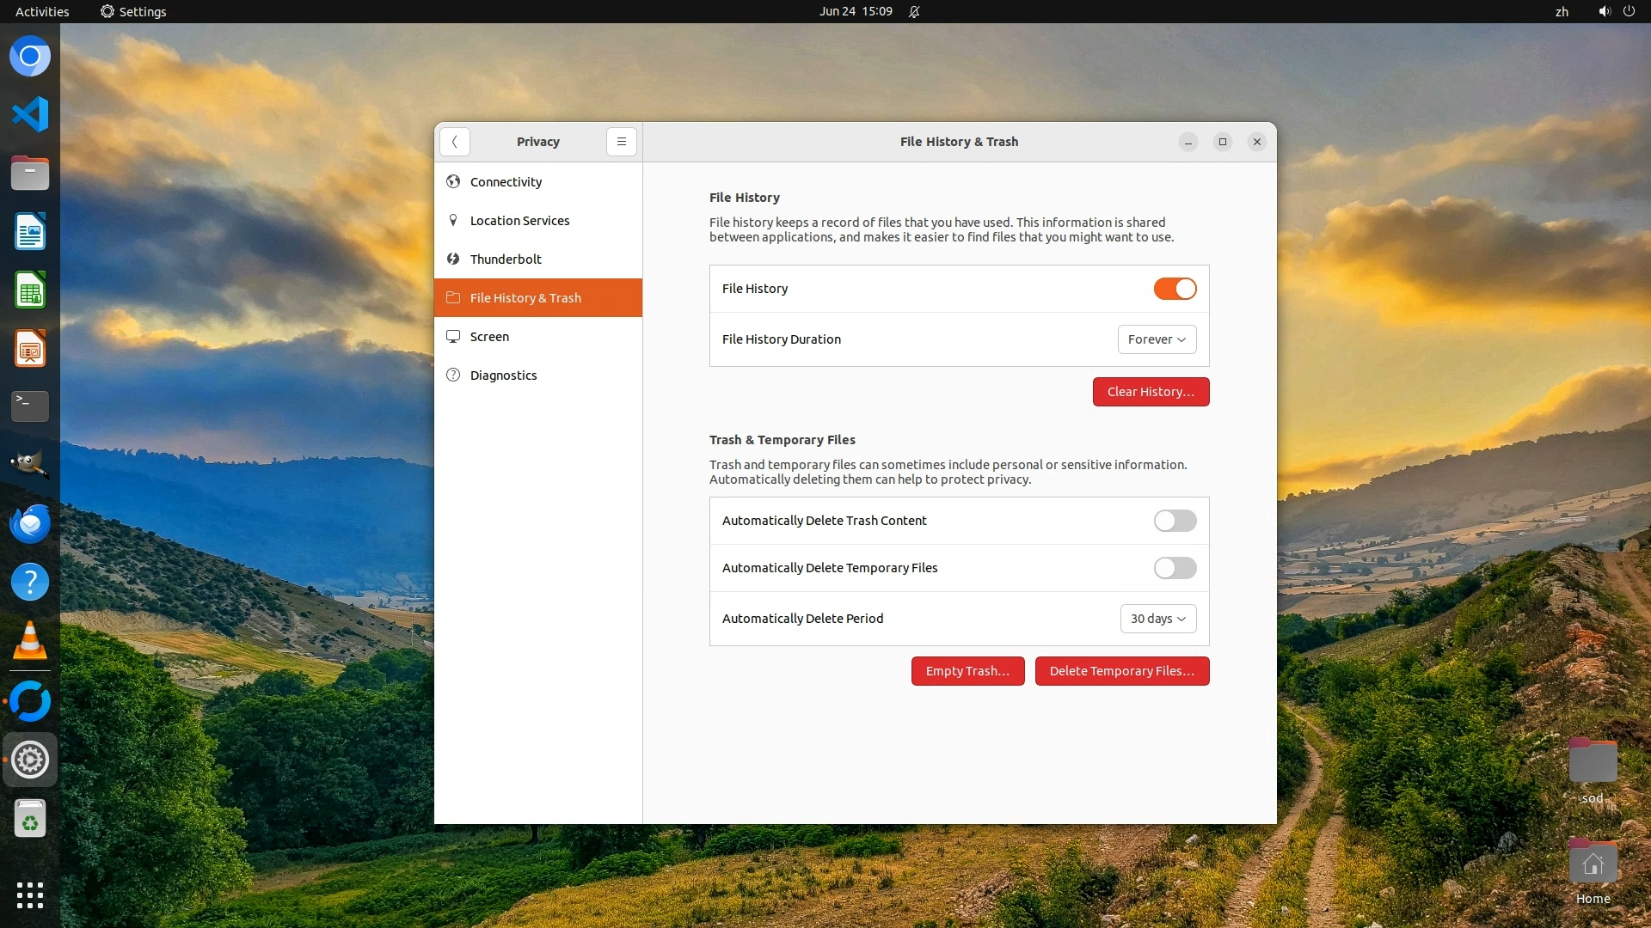Viewport: 1651px width, 928px height.
Task: Open VLC media player from the dock
Action: pos(30,641)
